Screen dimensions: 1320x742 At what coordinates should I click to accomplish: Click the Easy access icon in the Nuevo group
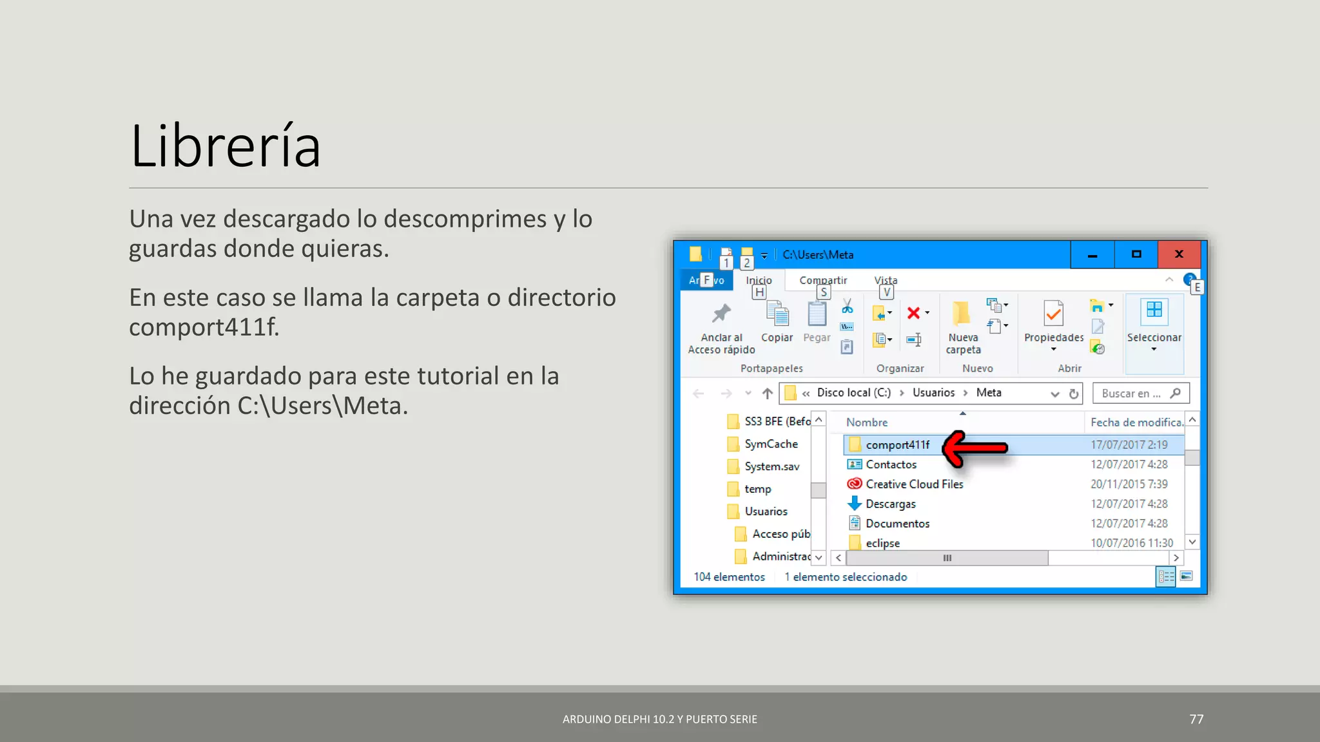pyautogui.click(x=994, y=327)
